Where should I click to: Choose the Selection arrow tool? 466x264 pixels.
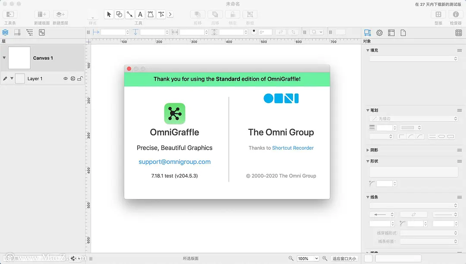pyautogui.click(x=109, y=14)
